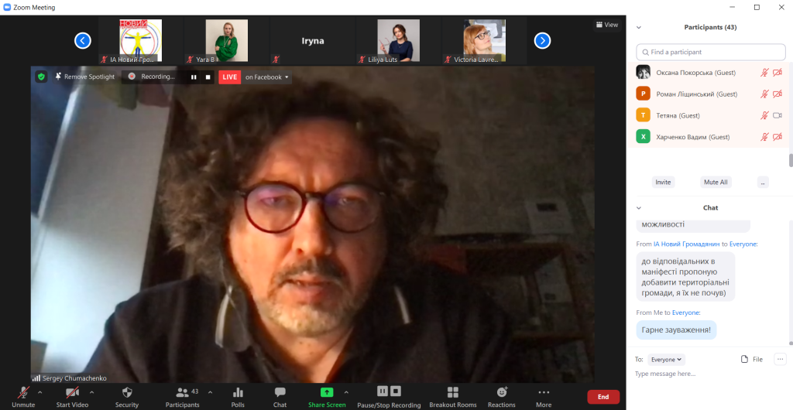Image resolution: width=793 pixels, height=410 pixels.
Task: Collapse the Participants panel chevron
Action: tap(639, 27)
